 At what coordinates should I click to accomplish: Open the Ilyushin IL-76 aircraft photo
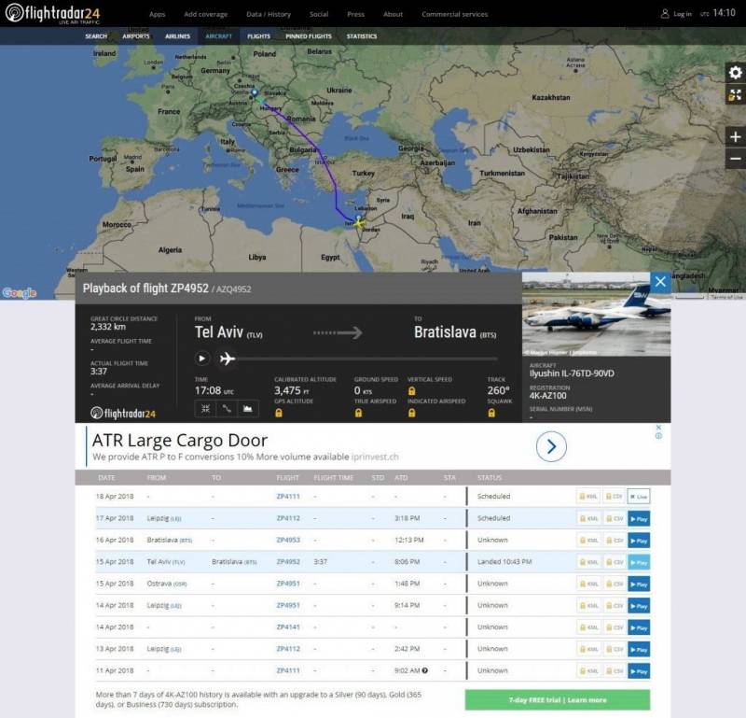point(596,314)
